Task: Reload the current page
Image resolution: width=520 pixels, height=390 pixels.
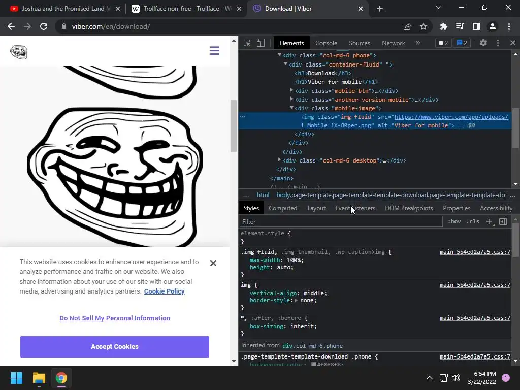Action: pos(44,26)
